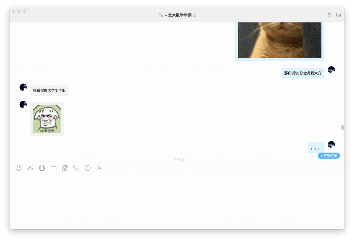Click my avatar beside the 。。。 message
Image resolution: width=354 pixels, height=241 pixels.
click(331, 145)
